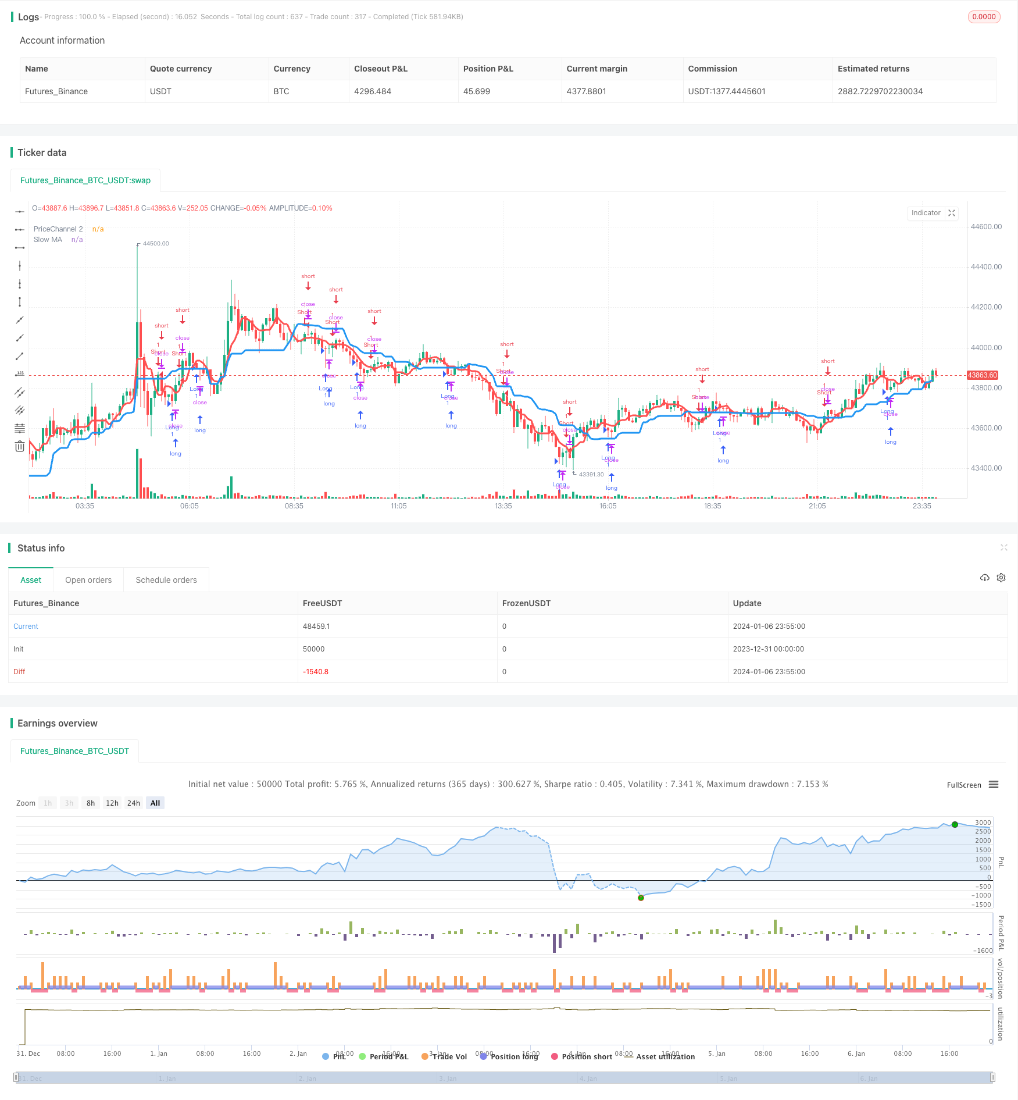The image size is (1018, 1100).
Task: Click the 0.0000 badge in the Logs header
Action: 984,17
